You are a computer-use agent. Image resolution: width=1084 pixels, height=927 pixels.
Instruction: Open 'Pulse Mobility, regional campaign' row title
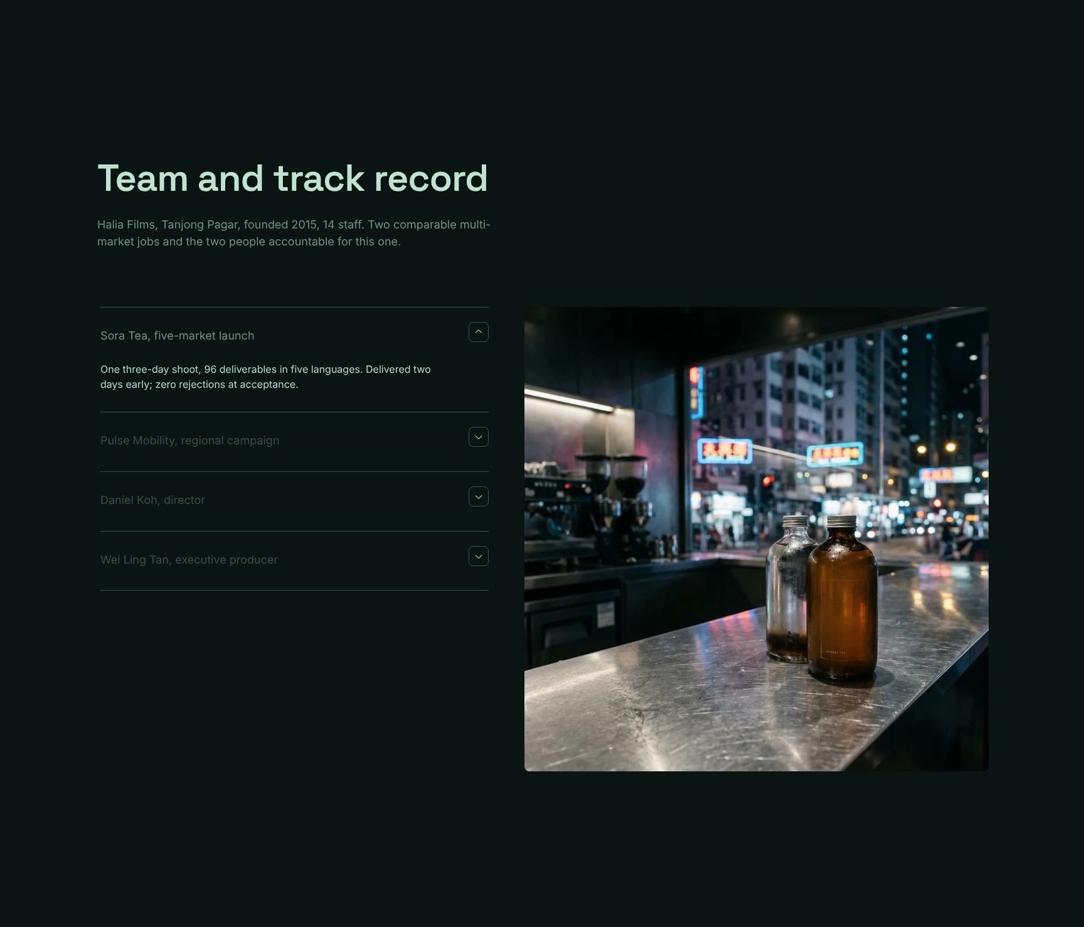[190, 441]
